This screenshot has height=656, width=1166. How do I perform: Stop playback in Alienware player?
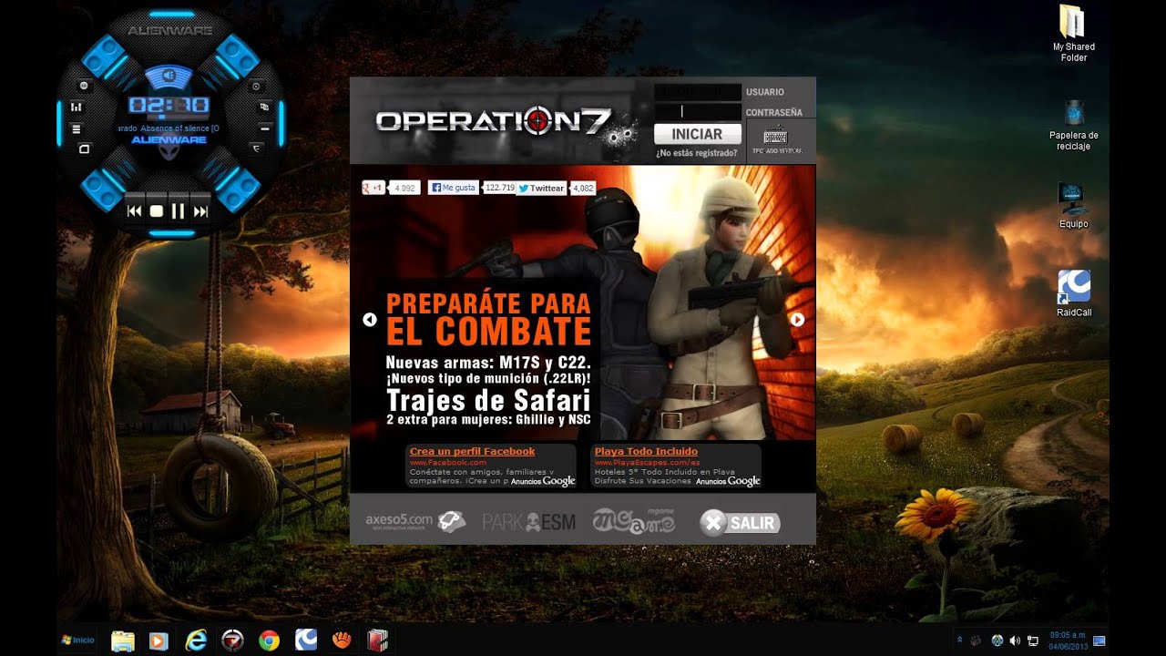[x=156, y=211]
